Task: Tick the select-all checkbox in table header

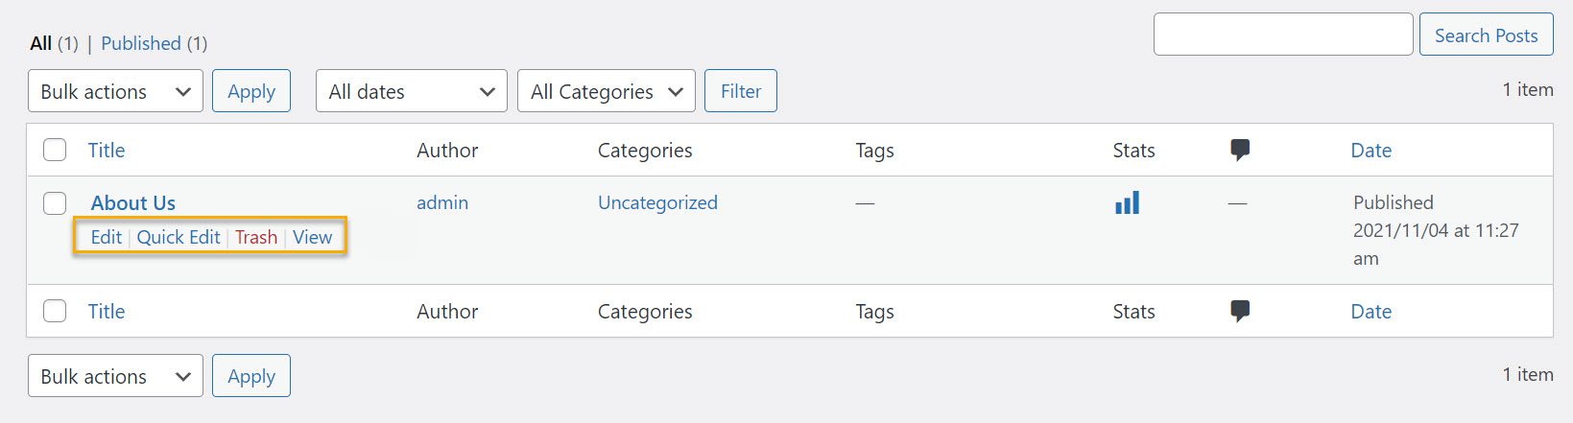Action: 55,150
